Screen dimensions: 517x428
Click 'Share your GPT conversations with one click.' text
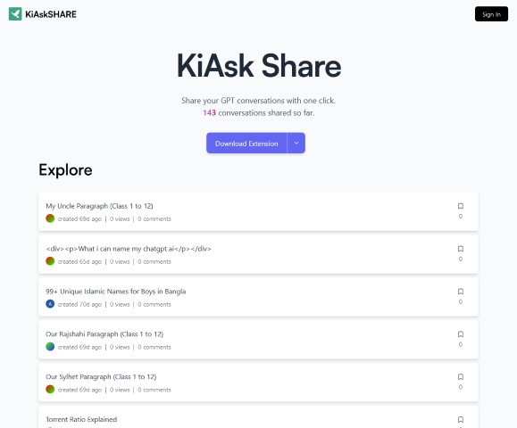click(259, 101)
